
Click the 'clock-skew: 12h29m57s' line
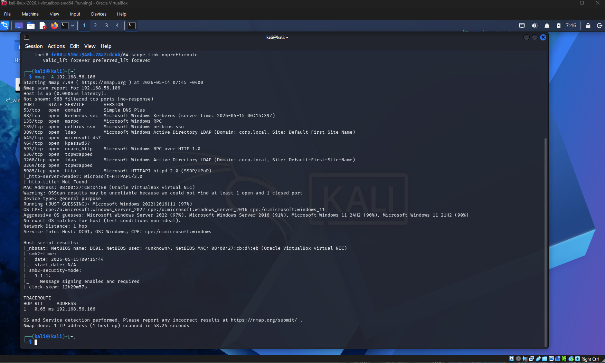(55, 287)
